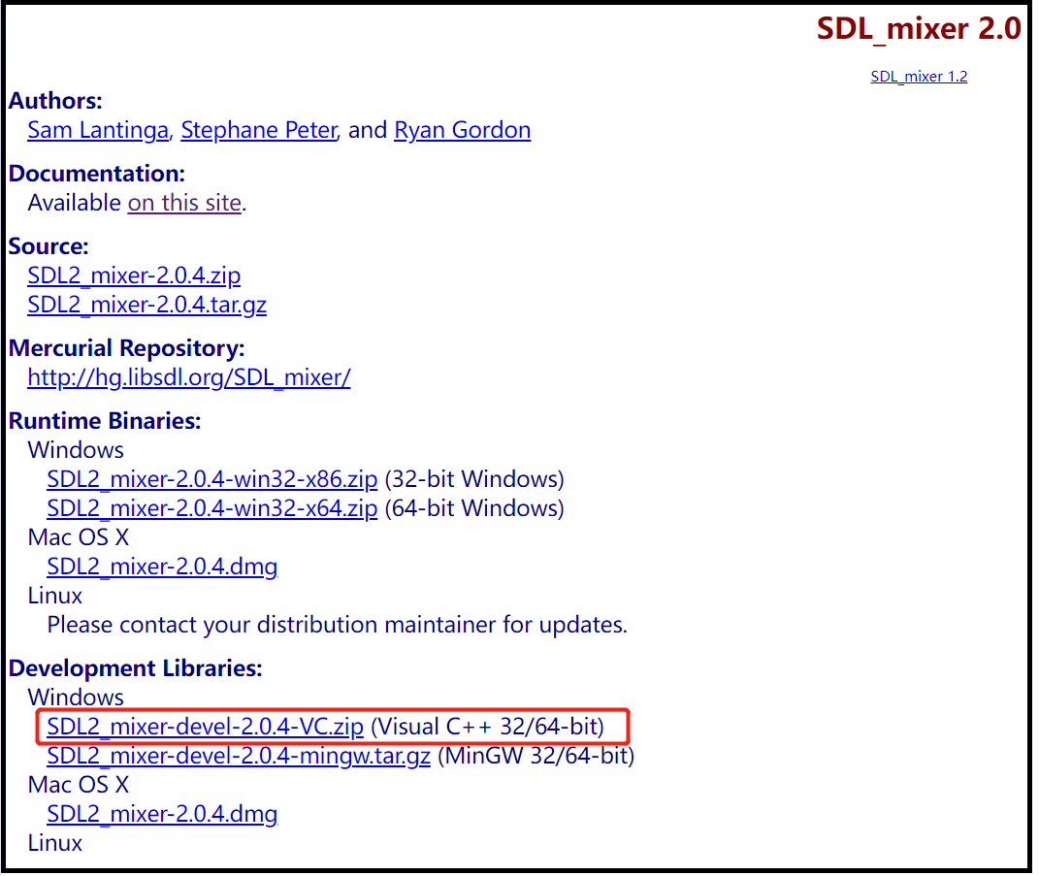Click the Linux label under Runtime Binaries
Screen dimensions: 1039x876
pos(54,595)
